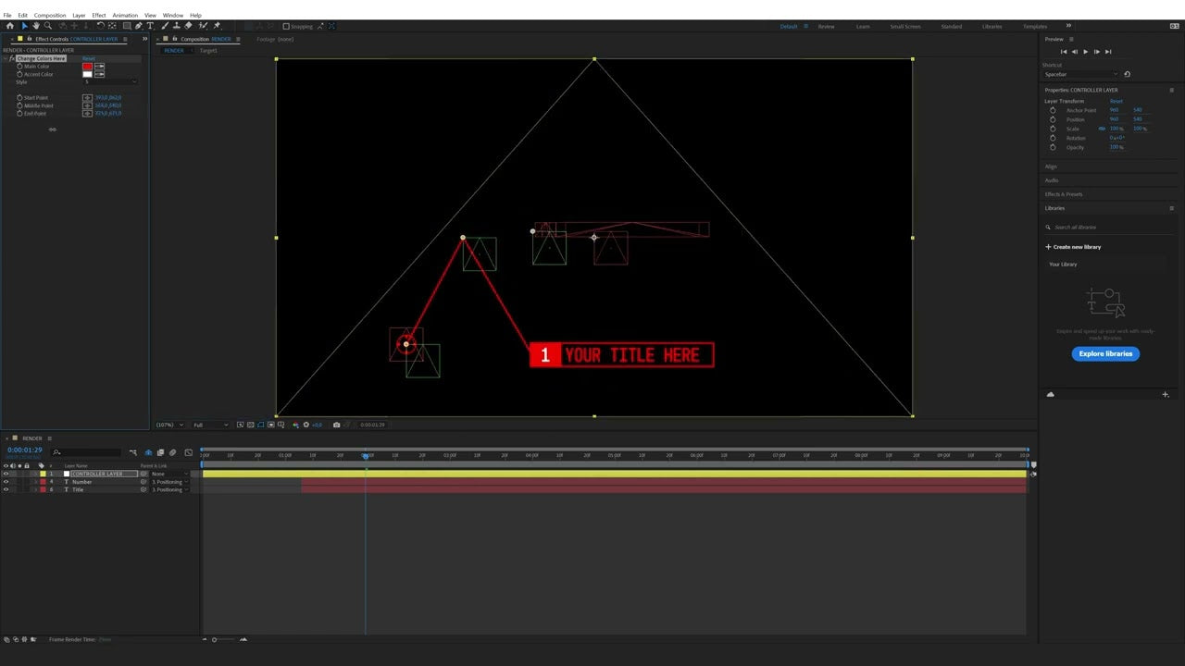Select the Selection tool in the toolbar

[25, 26]
